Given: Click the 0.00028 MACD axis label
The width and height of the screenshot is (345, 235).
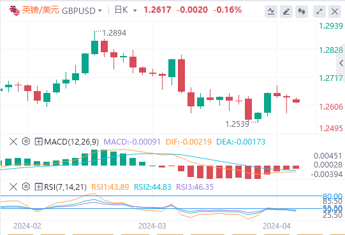Looking at the screenshot, I should point(328,165).
